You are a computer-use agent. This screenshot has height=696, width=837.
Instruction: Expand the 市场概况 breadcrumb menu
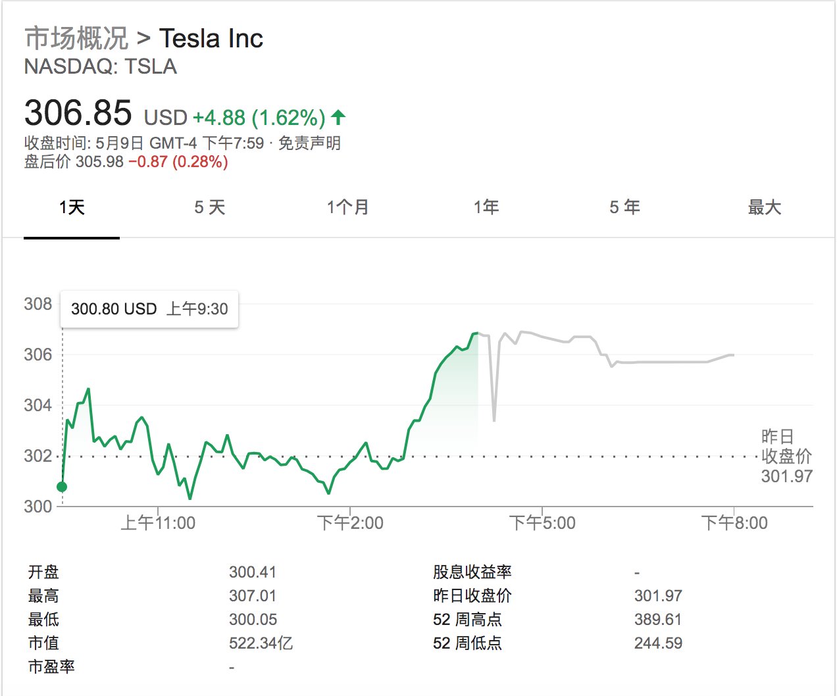76,39
